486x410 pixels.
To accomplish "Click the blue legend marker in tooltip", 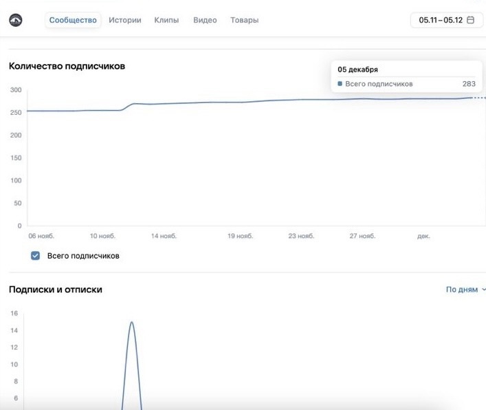I will (340, 84).
